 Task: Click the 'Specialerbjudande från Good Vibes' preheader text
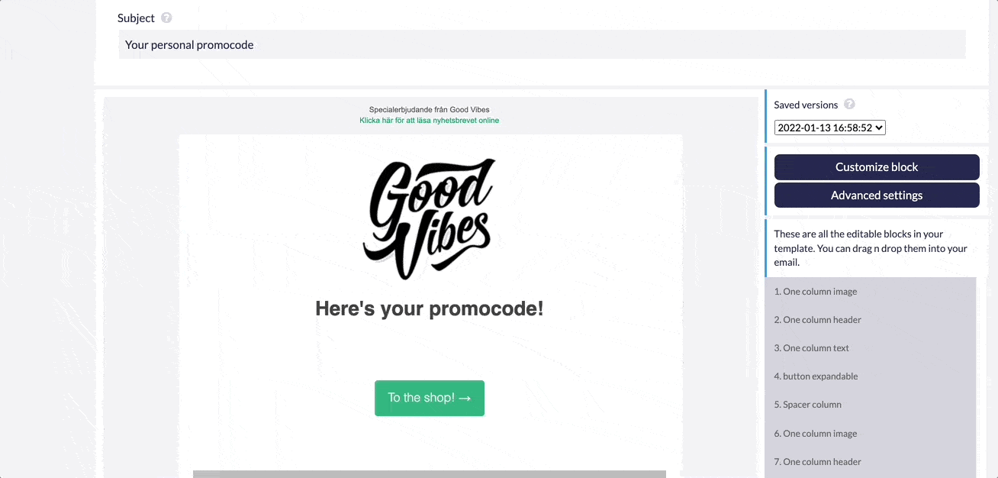click(x=429, y=110)
